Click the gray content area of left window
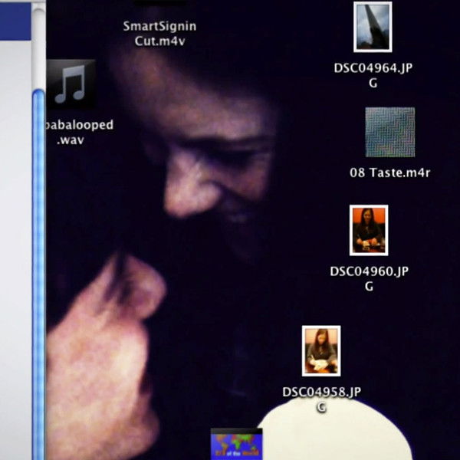This screenshot has width=460, height=460. point(15,230)
